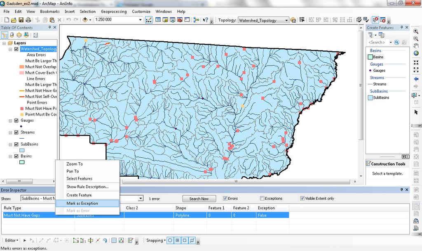Toggle Visible Extent only checkbox
422x251 pixels.
[x=302, y=199]
